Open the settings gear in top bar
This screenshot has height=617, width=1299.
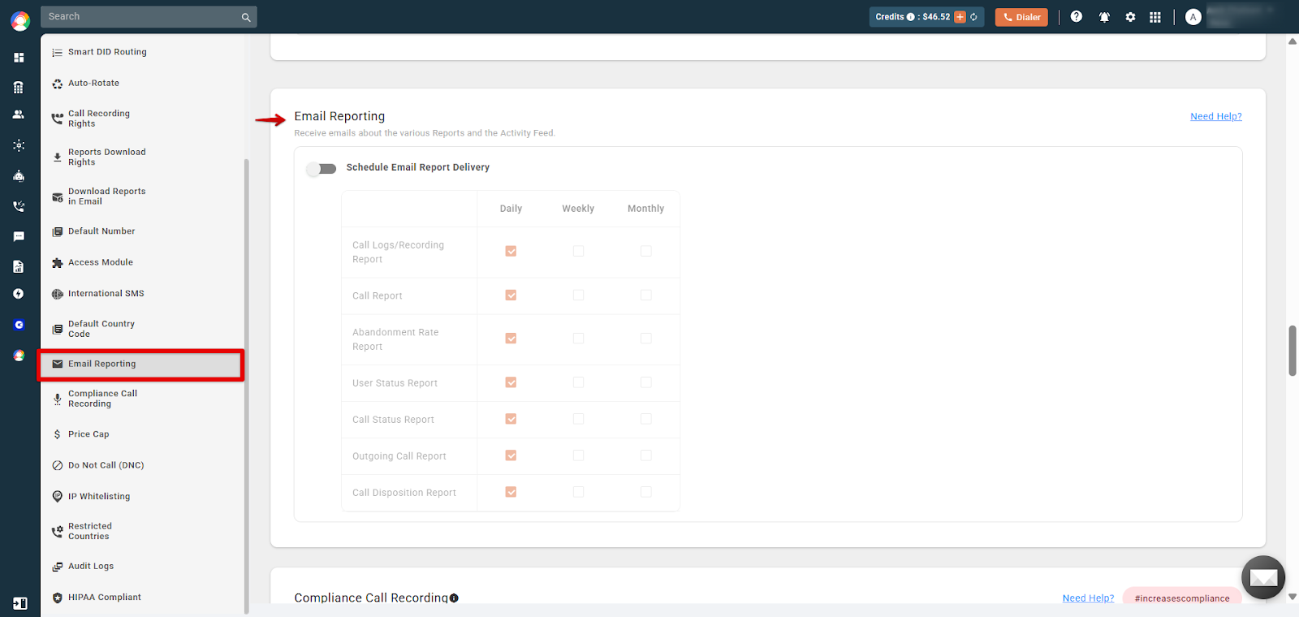[x=1130, y=17]
